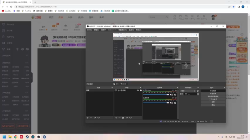This screenshot has height=140, width=250.
Task: Move source up with the Sources panel up arrow
Action: 127,118
